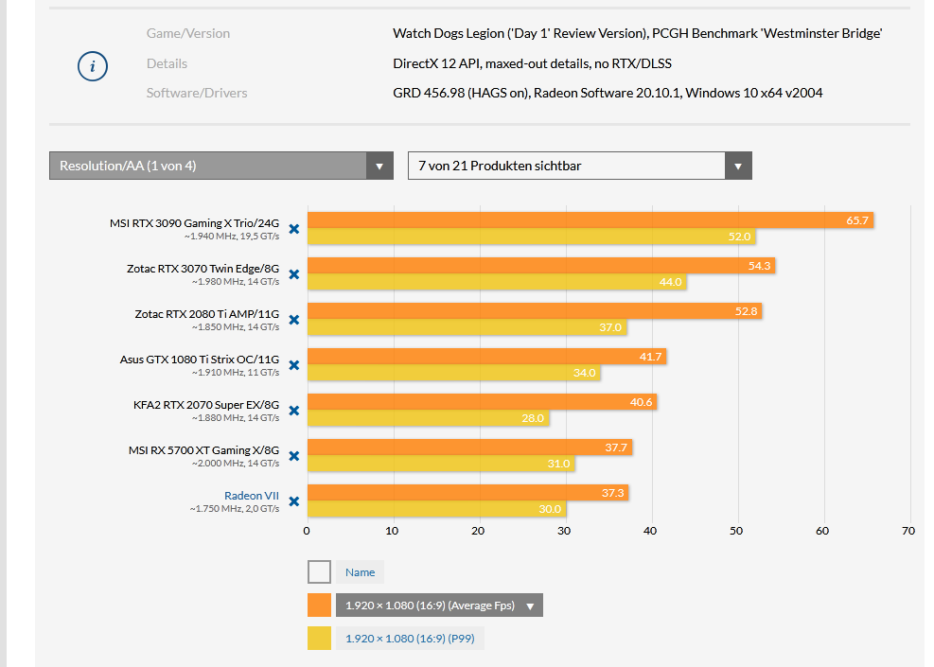Open the Resolution/AA (1 von 4) dropdown
This screenshot has width=934, height=667.
coord(221,166)
